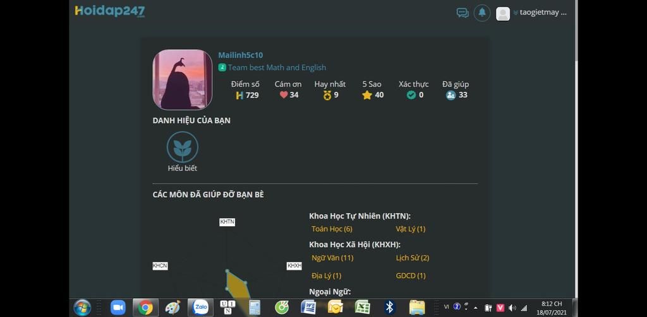Image resolution: width=647 pixels, height=317 pixels.
Task: Open Outlook from the taskbar
Action: tap(336, 308)
